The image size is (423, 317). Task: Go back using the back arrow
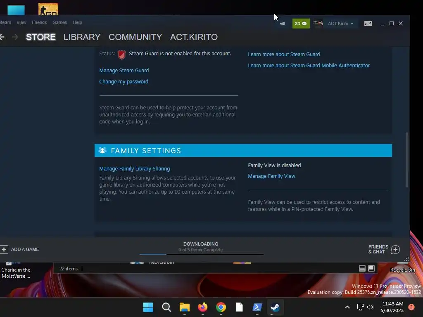pyautogui.click(x=2, y=37)
